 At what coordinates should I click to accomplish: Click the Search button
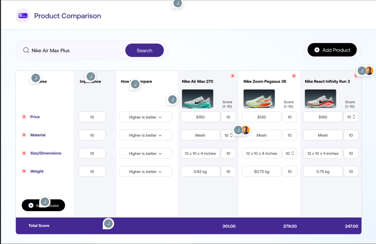click(145, 50)
